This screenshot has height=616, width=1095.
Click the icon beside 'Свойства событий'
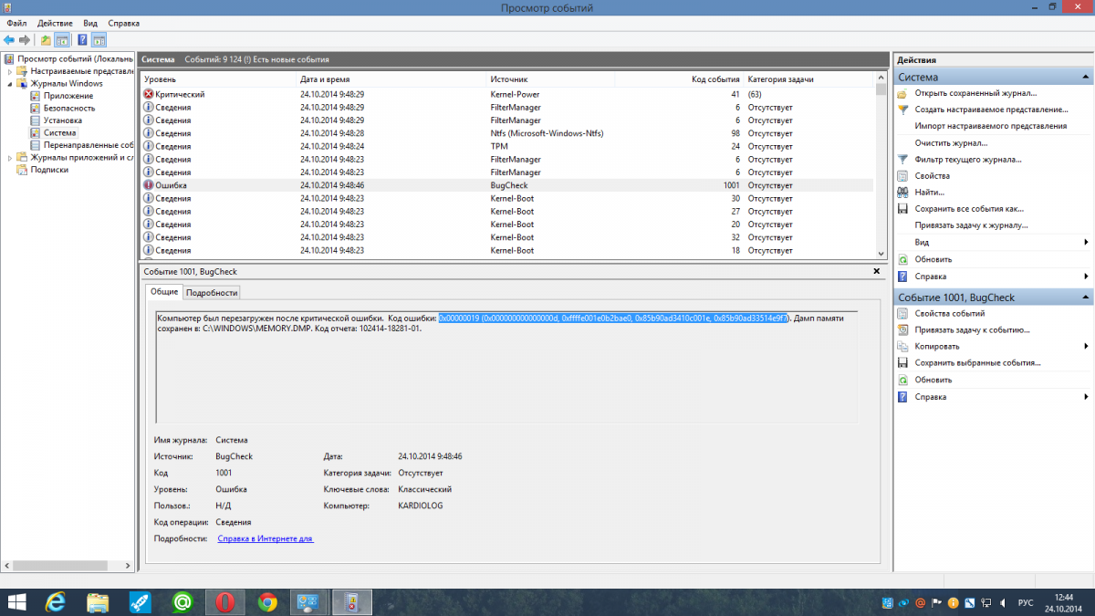pyautogui.click(x=902, y=314)
